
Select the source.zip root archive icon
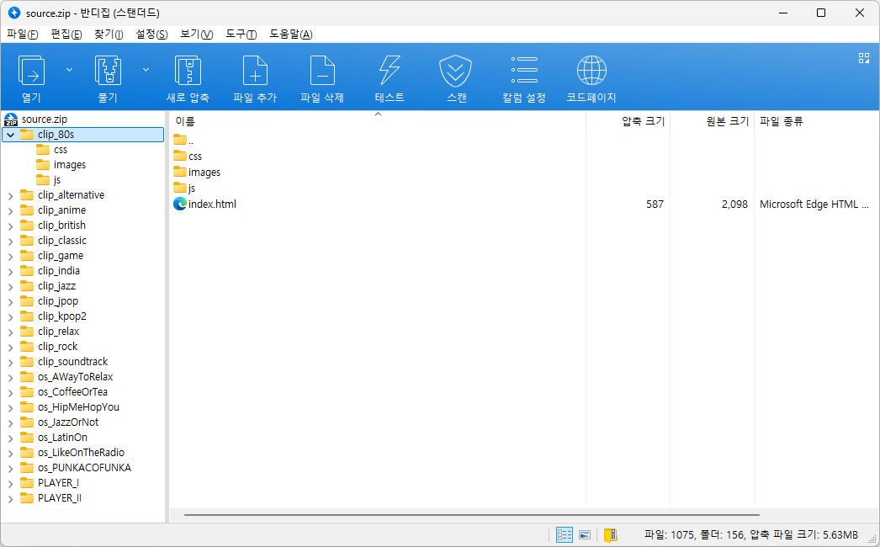pyautogui.click(x=11, y=119)
